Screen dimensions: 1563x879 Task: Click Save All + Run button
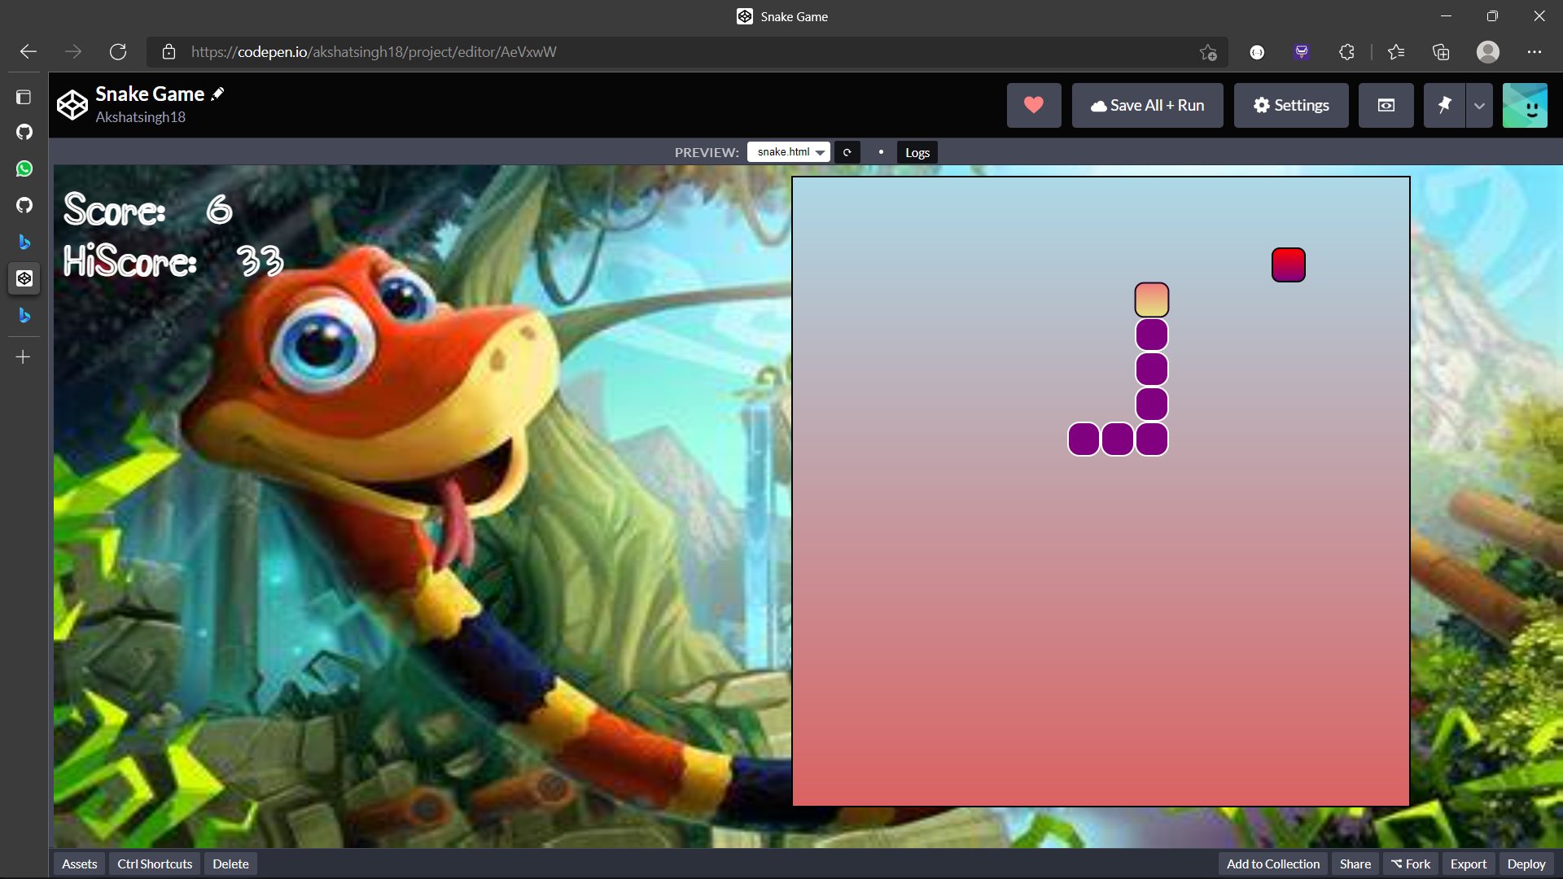pos(1147,105)
